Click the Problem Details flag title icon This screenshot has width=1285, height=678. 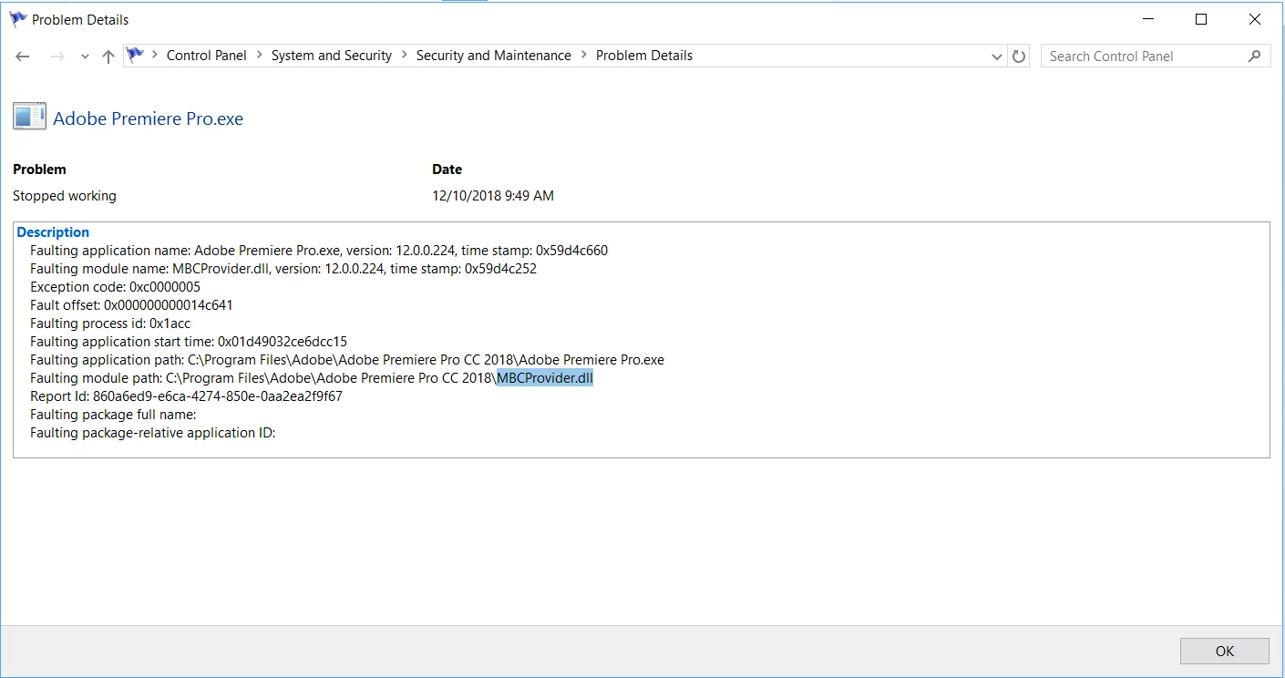[18, 19]
